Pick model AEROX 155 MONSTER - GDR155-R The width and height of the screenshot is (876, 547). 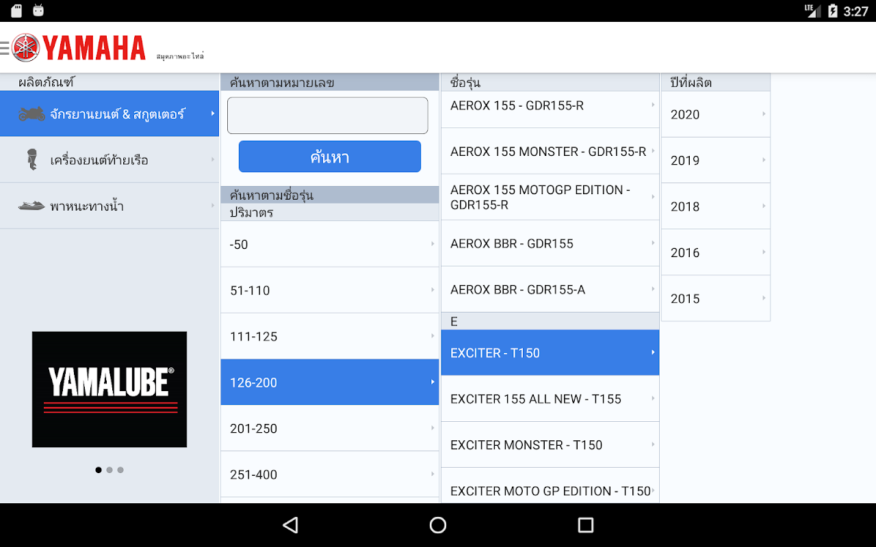[x=550, y=151]
